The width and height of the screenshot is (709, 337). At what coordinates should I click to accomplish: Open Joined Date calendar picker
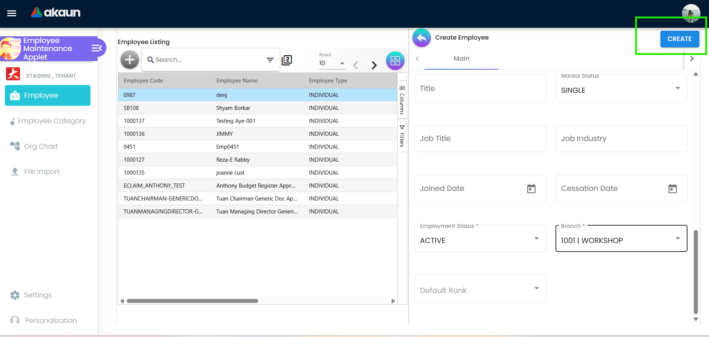(x=531, y=189)
